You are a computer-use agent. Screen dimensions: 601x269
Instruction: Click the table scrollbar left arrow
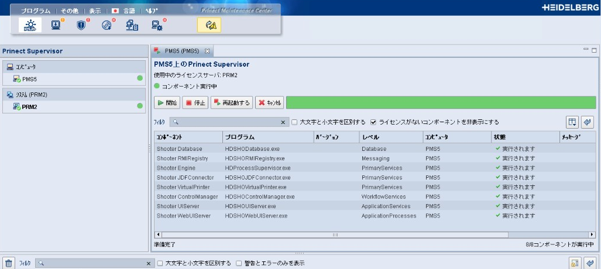[158, 234]
